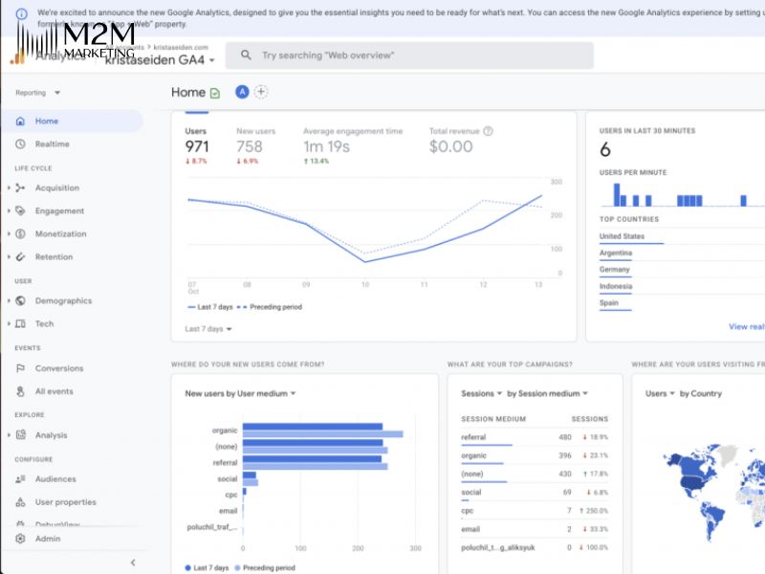Expand the Monetization tree arrow
This screenshot has height=574, width=765.
[x=9, y=233]
